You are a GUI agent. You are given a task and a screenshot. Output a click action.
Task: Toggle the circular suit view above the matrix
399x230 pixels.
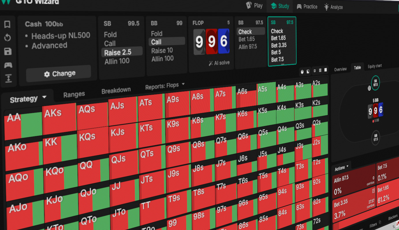point(314,71)
